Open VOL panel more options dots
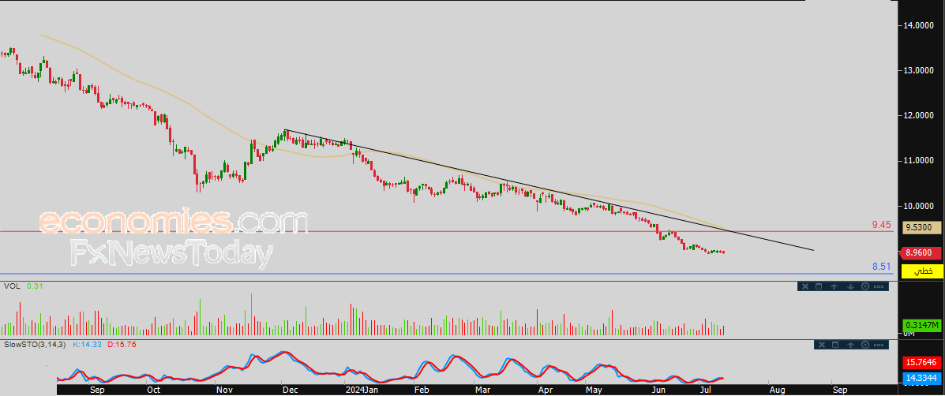This screenshot has width=945, height=396. click(878, 286)
